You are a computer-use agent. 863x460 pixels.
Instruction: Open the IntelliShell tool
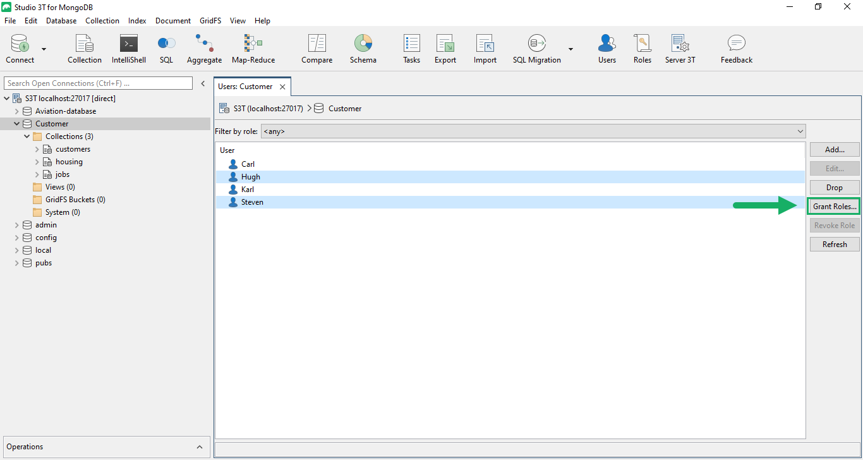[128, 47]
